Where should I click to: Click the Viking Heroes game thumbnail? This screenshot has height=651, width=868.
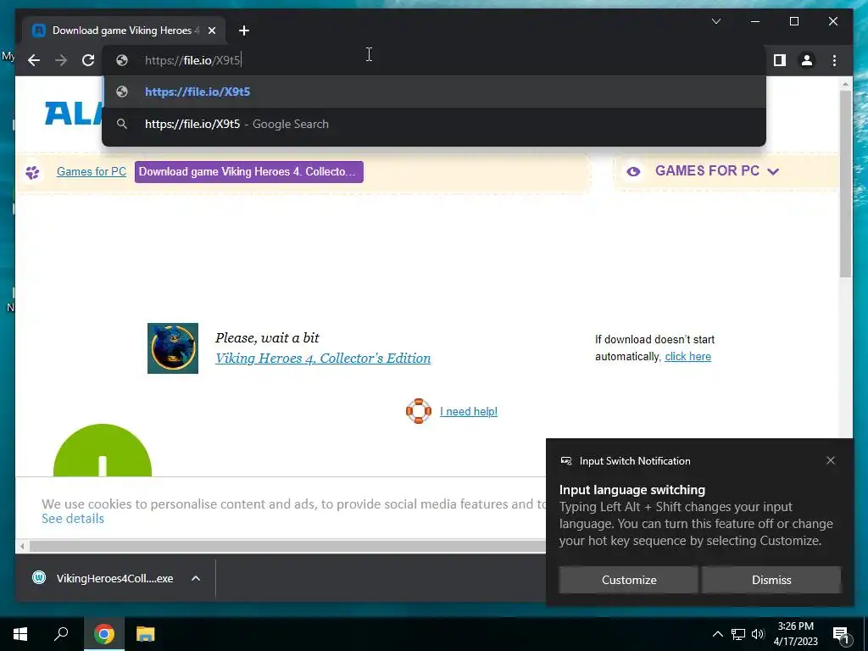pos(173,348)
